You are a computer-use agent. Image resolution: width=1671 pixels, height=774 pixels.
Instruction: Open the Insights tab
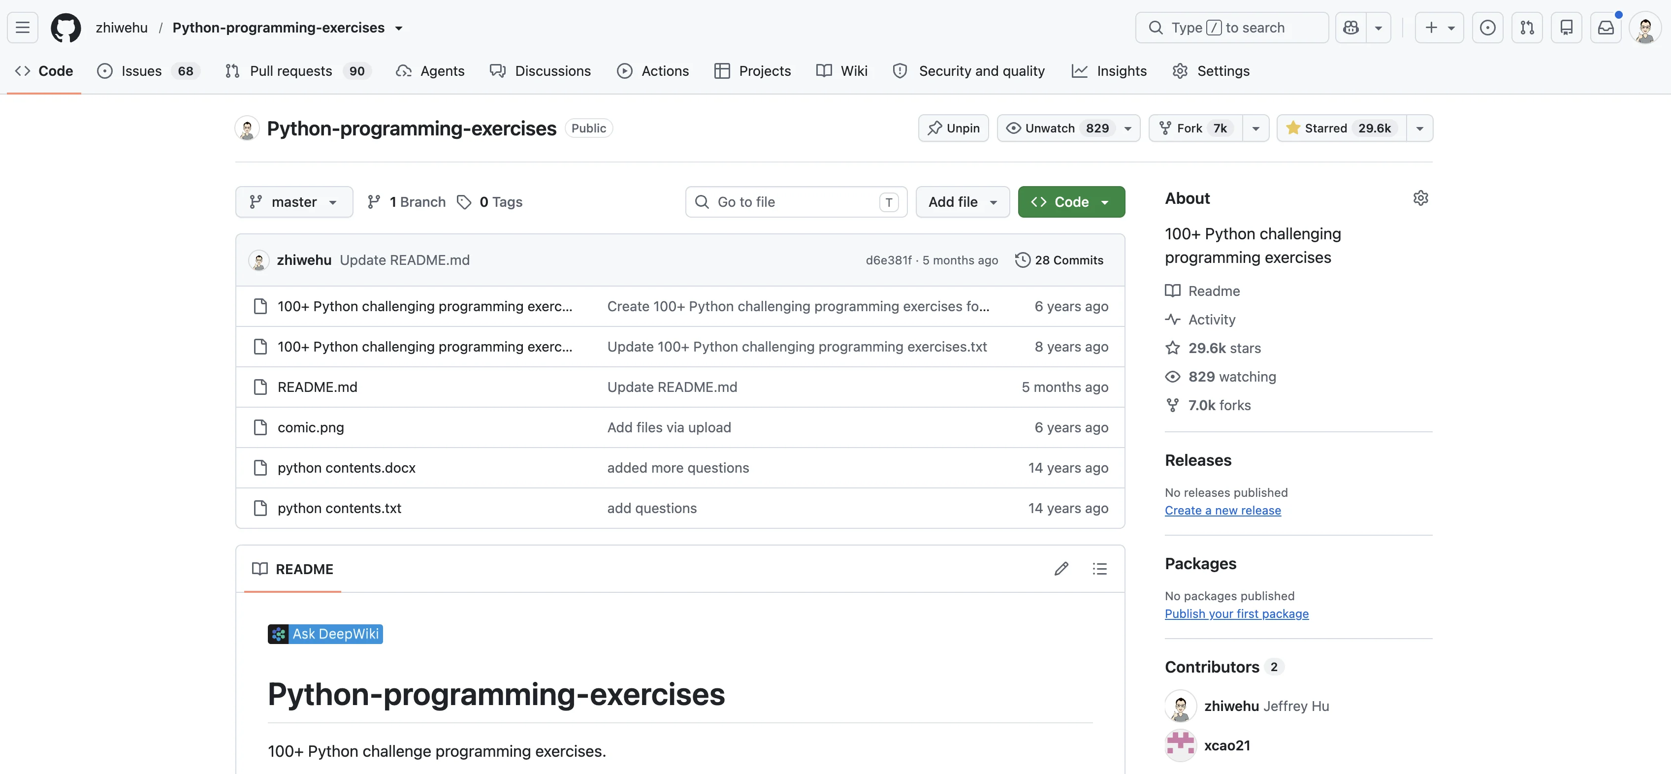pyautogui.click(x=1109, y=71)
